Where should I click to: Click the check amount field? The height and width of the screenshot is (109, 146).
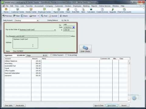click(x=69, y=30)
